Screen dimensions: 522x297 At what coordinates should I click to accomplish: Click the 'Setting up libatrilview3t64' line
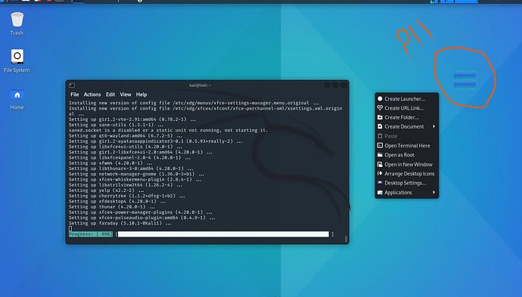tap(126, 185)
